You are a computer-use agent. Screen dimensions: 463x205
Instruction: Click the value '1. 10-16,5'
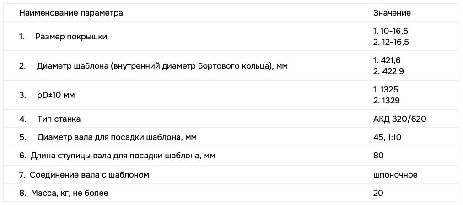(x=391, y=32)
